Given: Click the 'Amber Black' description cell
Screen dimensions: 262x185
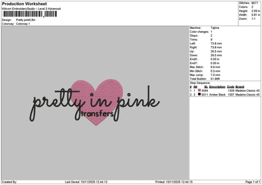Looking at the screenshot, I should 217,95.
